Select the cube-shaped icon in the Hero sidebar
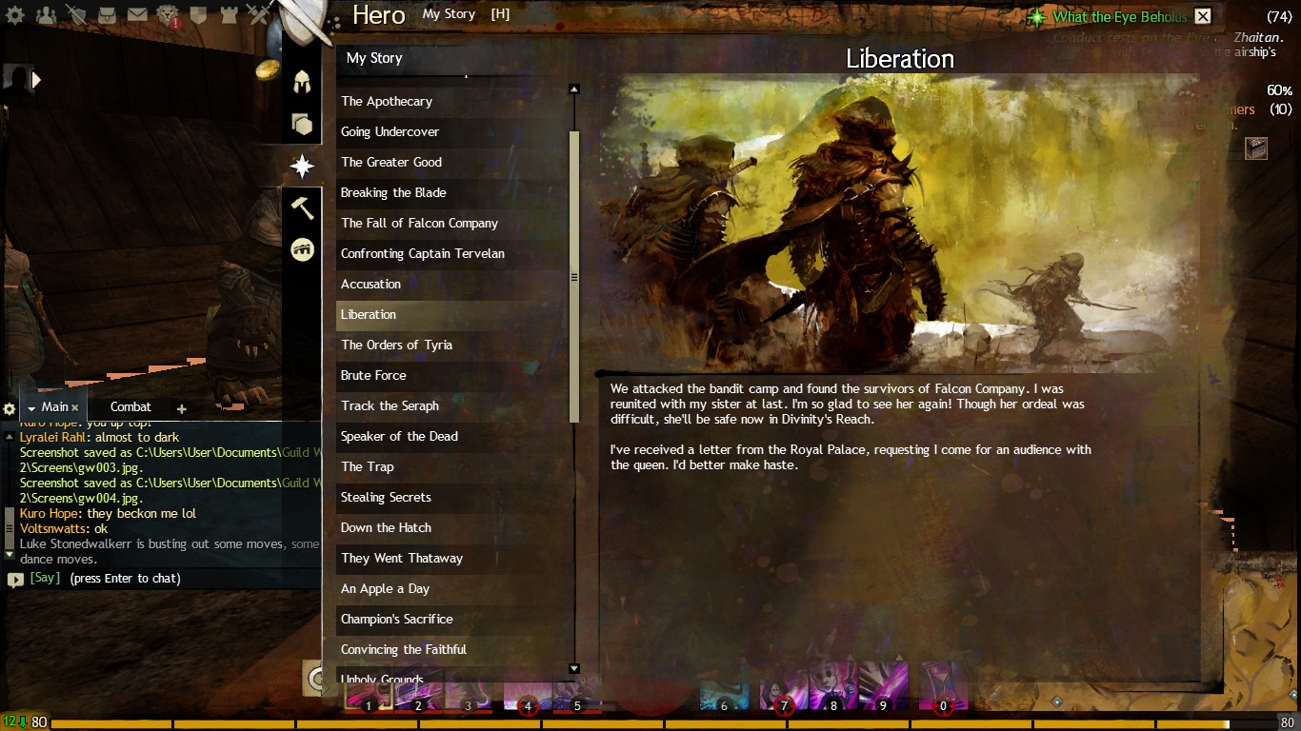1301x731 pixels. (x=302, y=124)
